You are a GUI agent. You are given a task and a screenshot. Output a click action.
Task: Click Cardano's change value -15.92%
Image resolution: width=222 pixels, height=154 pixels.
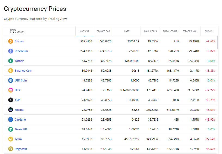[210, 120]
